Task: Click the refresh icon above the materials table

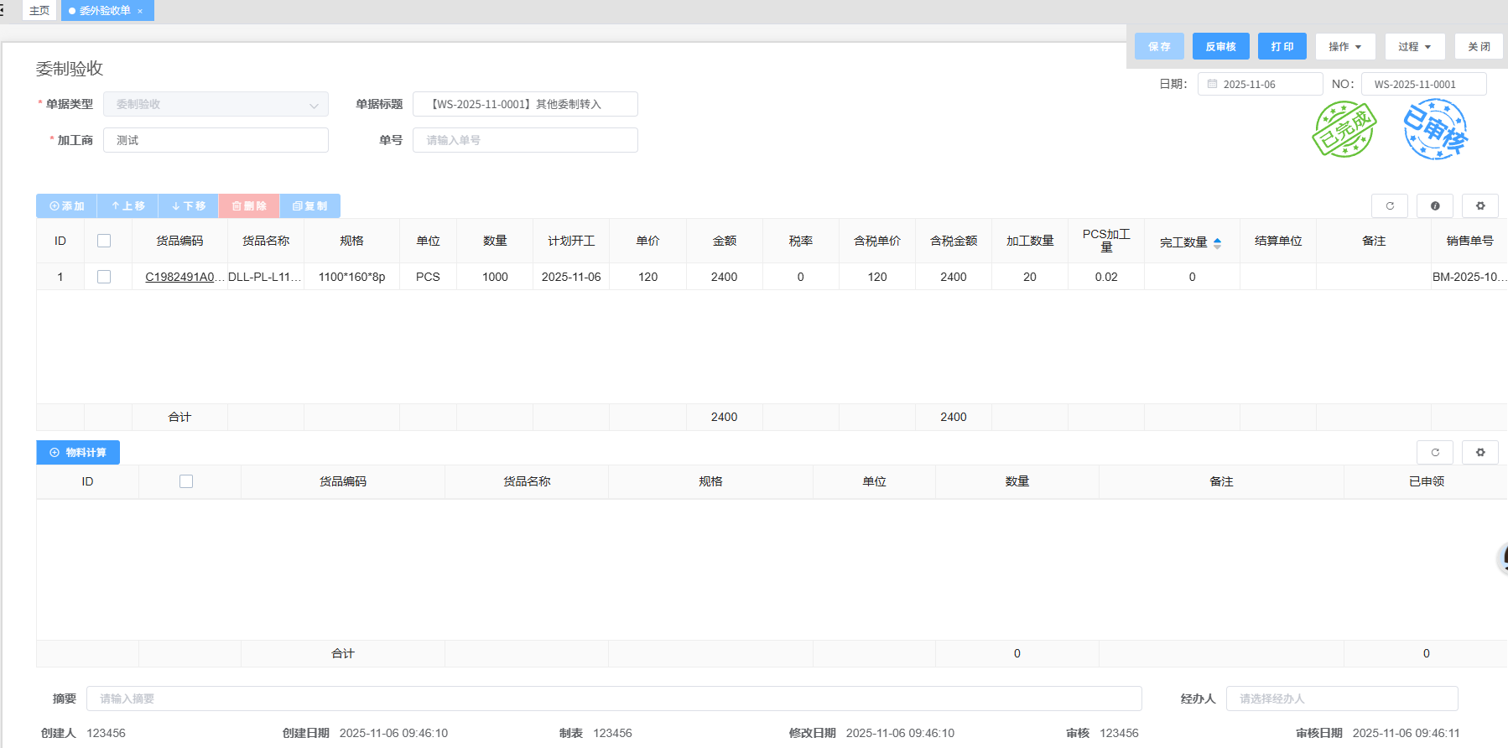Action: pyautogui.click(x=1435, y=452)
